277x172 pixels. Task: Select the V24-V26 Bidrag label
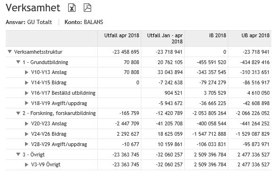point(49,134)
